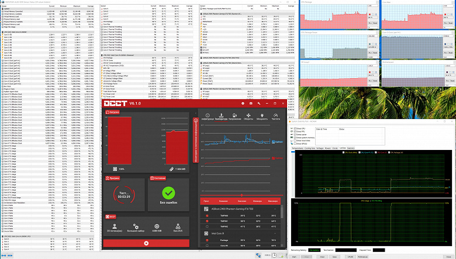Take screenshot with OCCT camera icon

point(251,103)
